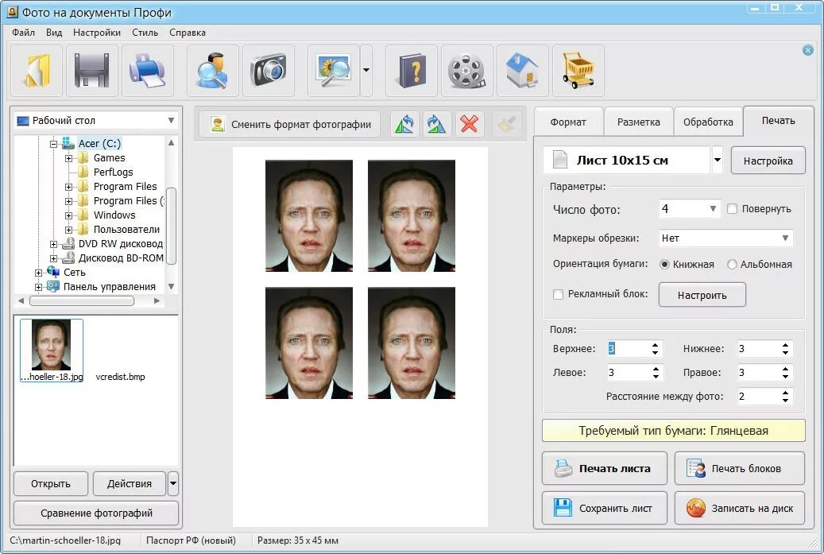Save with the floppy disk toolbar icon
Viewport: 824px width, 554px height.
(92, 71)
